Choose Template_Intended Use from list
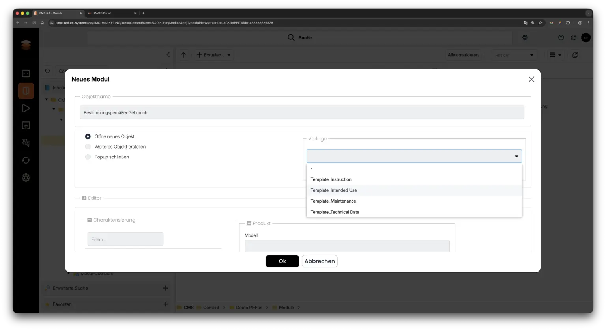This screenshot has height=330, width=606. point(334,190)
